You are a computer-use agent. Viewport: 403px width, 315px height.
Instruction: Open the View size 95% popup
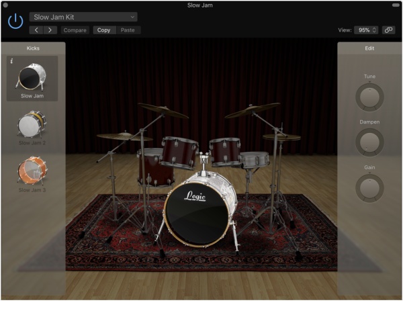pos(366,30)
